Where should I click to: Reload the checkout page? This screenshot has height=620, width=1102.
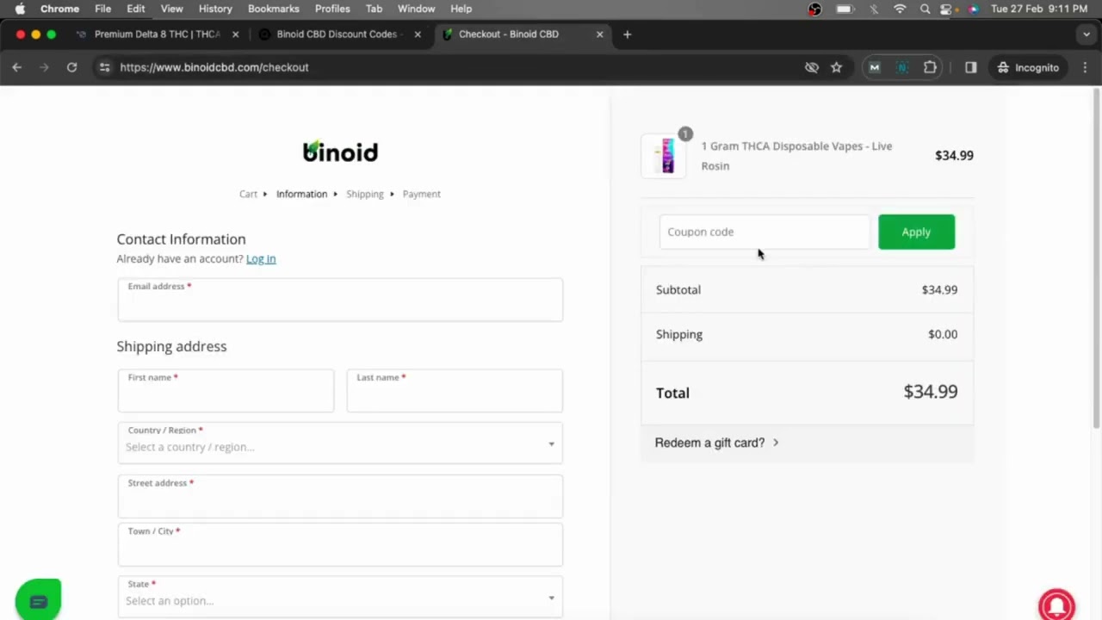[x=71, y=67]
